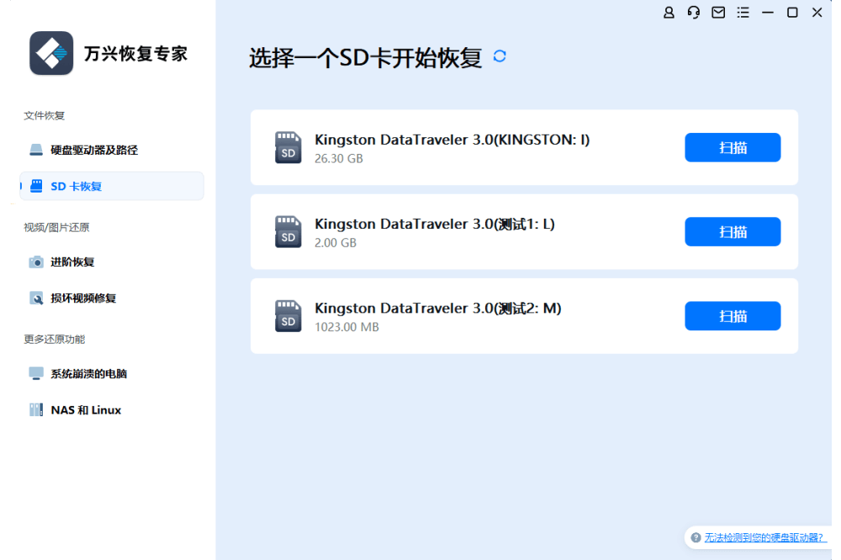Click SD icon of 测试1: L drive
The image size is (841, 560).
tap(288, 232)
